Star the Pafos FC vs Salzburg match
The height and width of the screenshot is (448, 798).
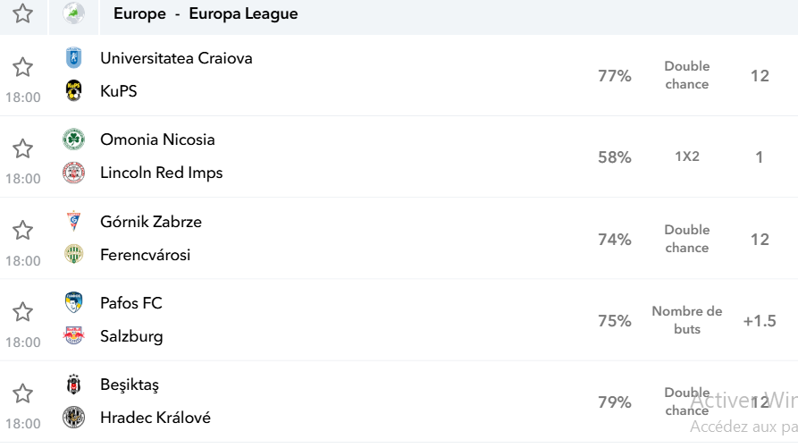[x=22, y=311]
